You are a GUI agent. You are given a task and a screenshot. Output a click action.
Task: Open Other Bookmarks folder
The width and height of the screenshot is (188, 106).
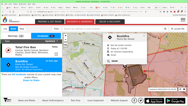(x=180, y=15)
